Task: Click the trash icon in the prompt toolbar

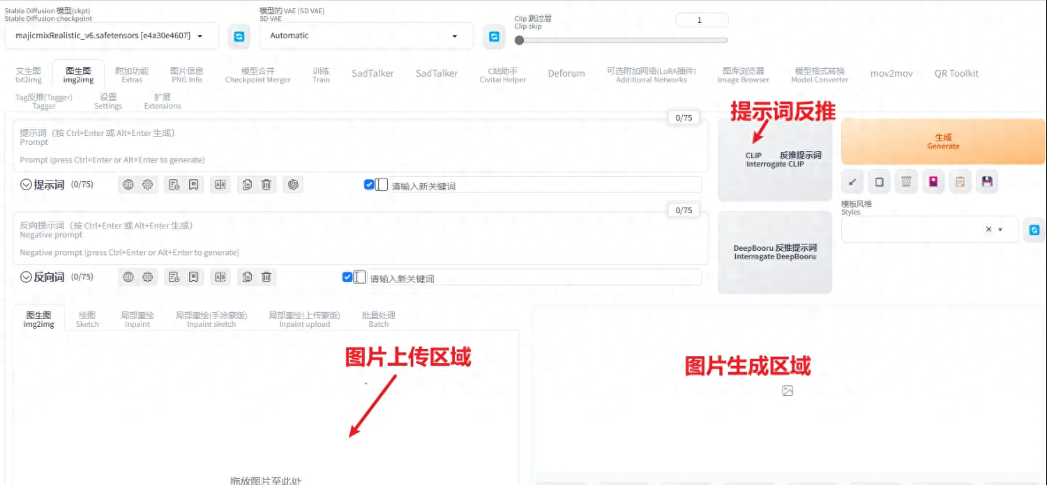Action: pyautogui.click(x=266, y=185)
